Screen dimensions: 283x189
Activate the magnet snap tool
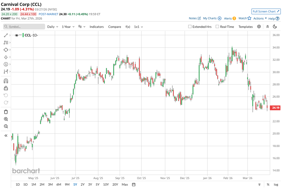6,81
